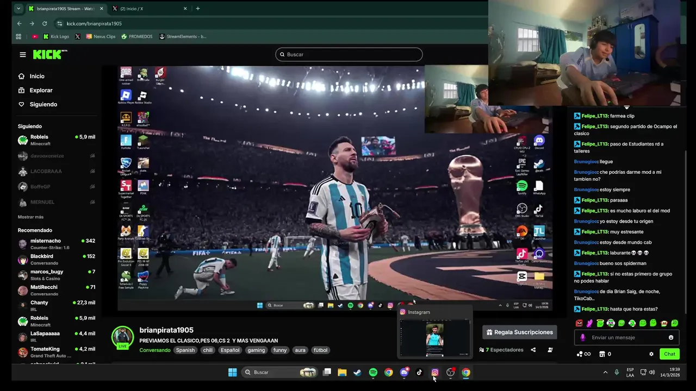696x391 pixels.
Task: Click Regala Suscripciones button
Action: click(x=519, y=332)
